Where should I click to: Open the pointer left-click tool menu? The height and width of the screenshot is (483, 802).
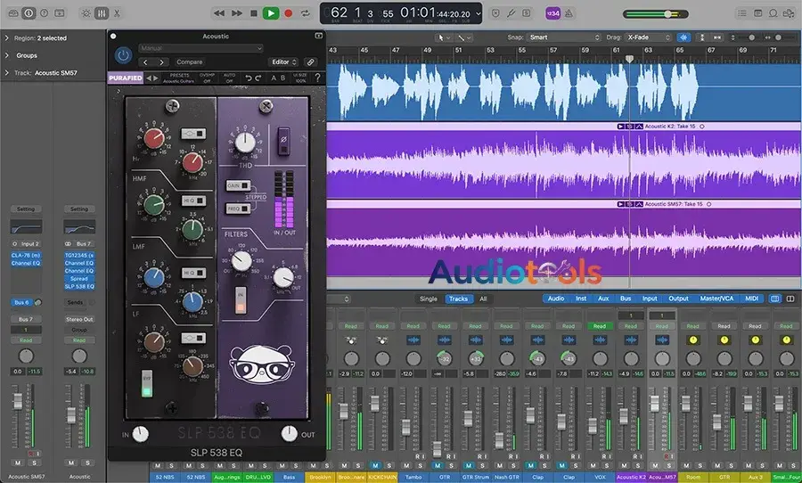pyautogui.click(x=443, y=37)
